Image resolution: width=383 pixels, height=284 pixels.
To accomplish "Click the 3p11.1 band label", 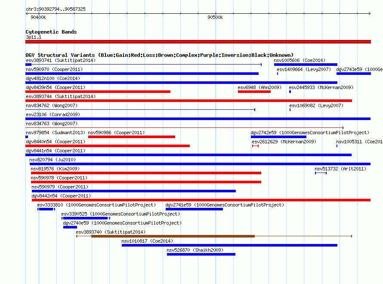I will 34,37.
